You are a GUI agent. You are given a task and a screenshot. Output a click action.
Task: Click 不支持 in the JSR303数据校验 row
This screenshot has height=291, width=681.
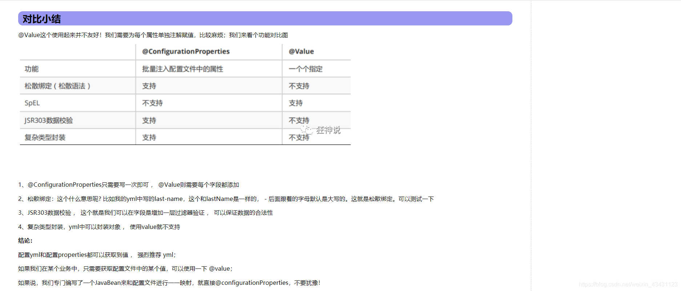point(299,121)
